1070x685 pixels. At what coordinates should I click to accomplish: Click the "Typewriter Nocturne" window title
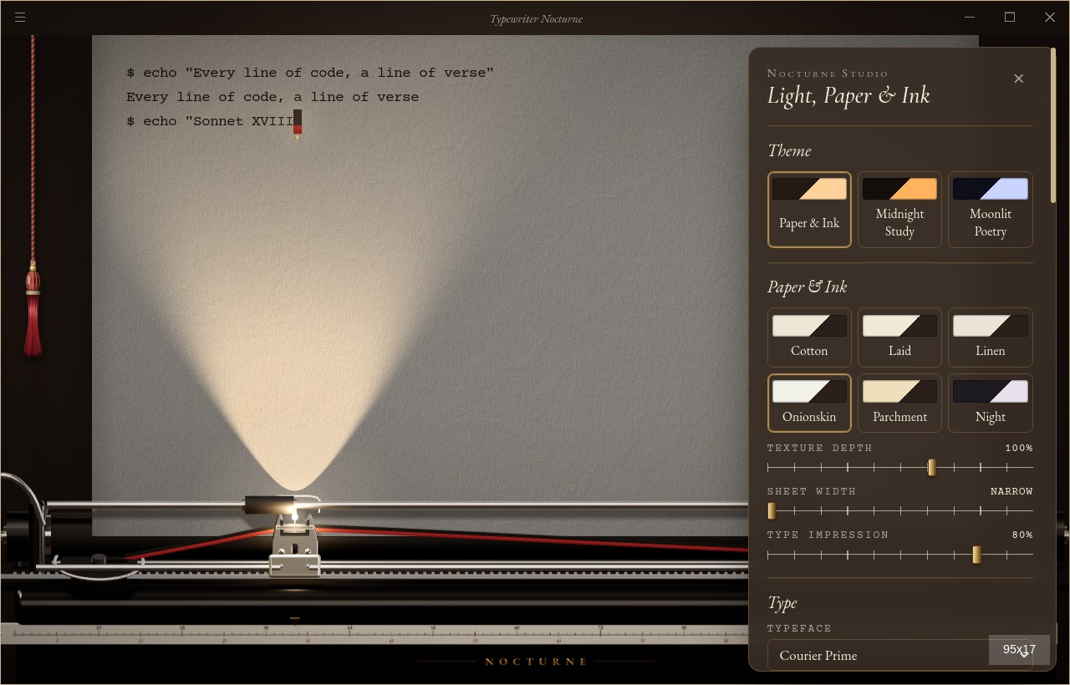(x=537, y=18)
